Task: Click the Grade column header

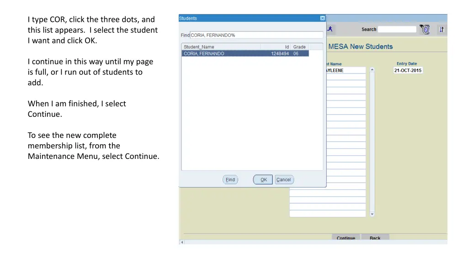Action: point(299,47)
